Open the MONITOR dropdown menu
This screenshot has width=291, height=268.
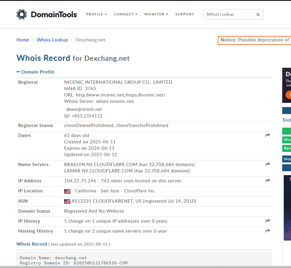tap(156, 14)
